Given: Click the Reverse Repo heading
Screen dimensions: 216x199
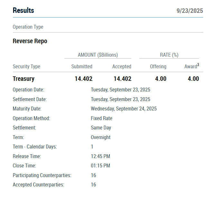Looking at the screenshot, I should click(x=30, y=41).
